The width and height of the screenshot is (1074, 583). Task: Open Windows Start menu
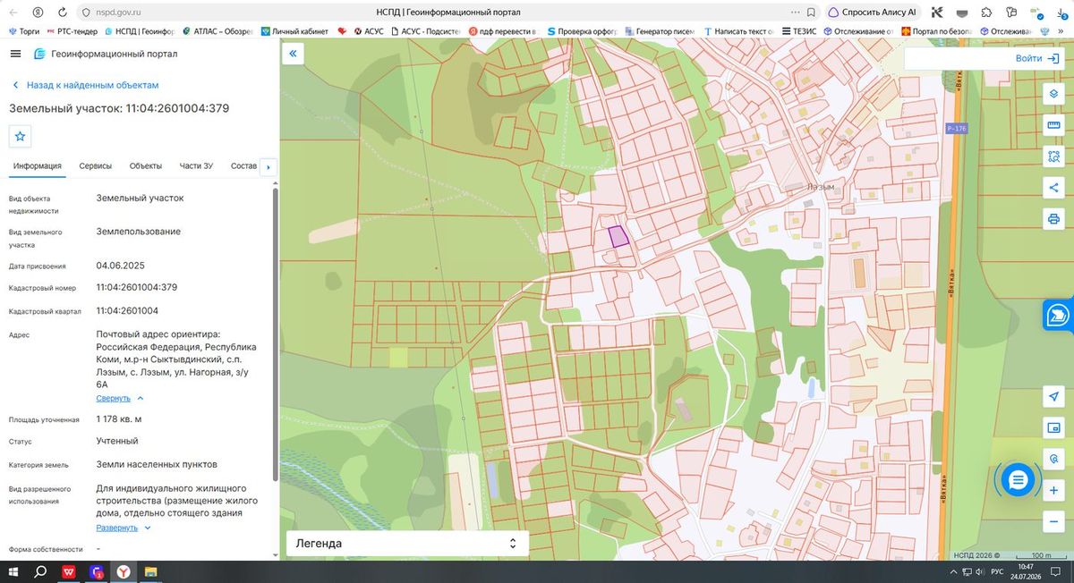14,571
